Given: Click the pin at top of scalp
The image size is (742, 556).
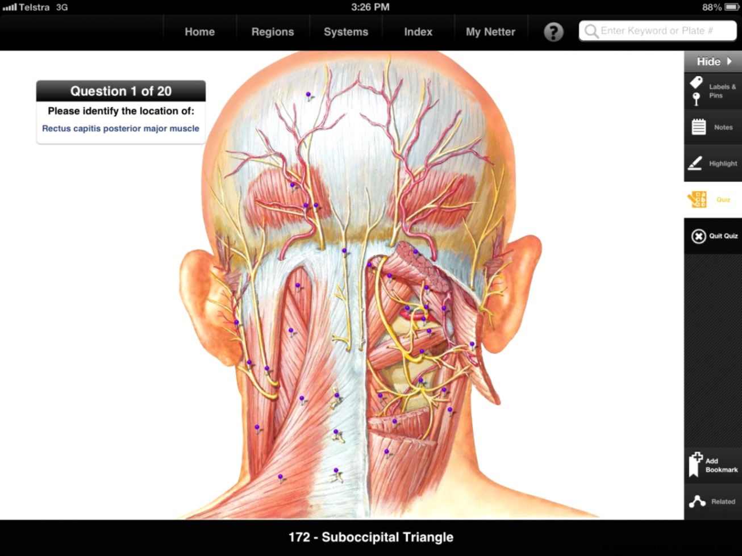Looking at the screenshot, I should point(309,95).
